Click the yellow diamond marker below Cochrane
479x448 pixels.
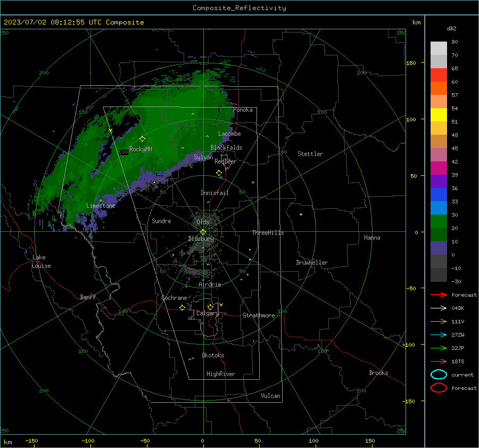point(182,307)
